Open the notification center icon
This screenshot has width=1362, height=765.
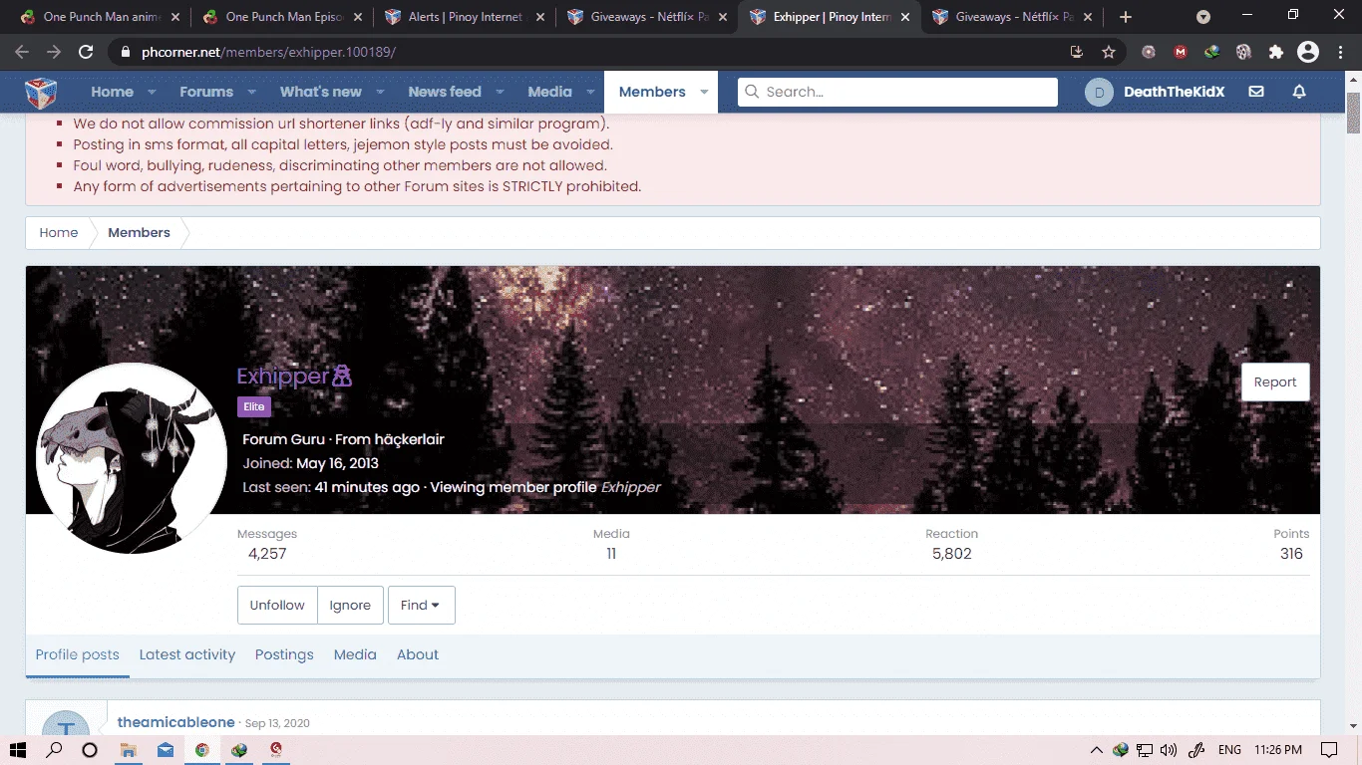click(x=1329, y=750)
